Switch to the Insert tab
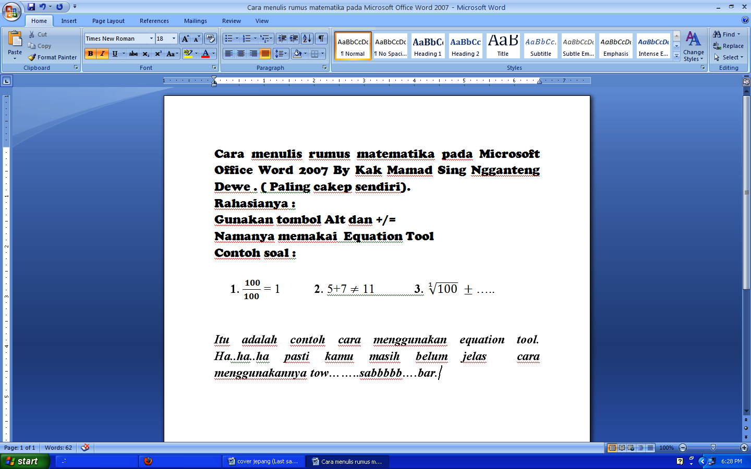 click(69, 21)
